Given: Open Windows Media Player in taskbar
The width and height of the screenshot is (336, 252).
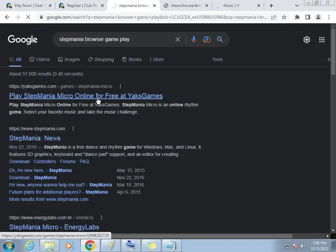Looking at the screenshot, I should [70, 245].
